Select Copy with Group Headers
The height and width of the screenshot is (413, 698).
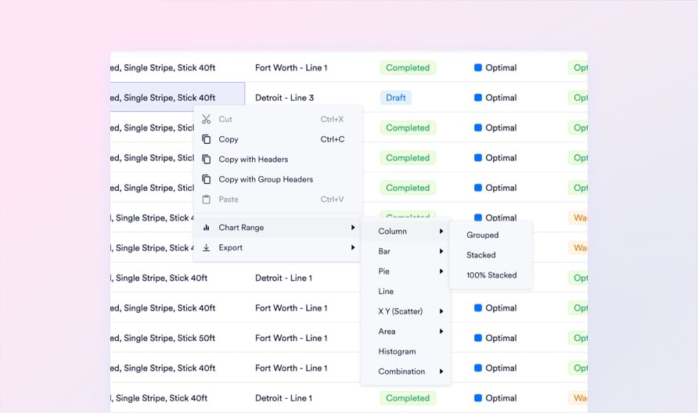(x=277, y=179)
